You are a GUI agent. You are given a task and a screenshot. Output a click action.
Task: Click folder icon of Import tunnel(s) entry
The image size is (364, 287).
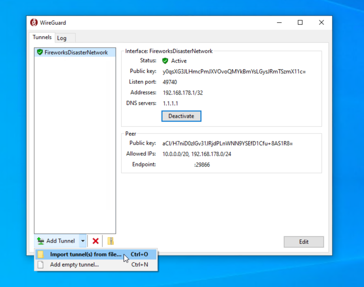pos(41,254)
